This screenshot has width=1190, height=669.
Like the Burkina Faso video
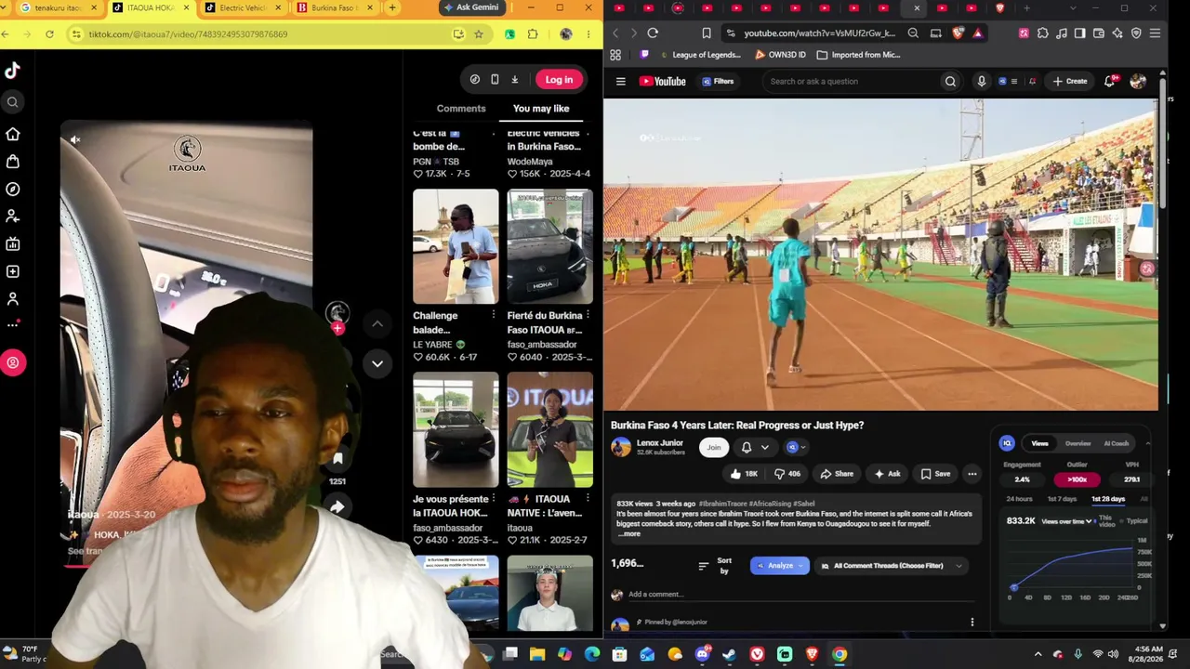[x=744, y=474]
